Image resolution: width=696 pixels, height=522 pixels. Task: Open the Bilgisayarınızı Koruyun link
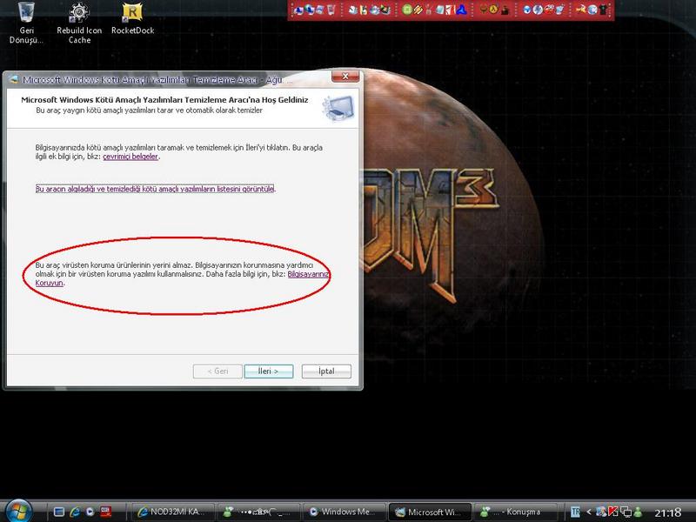click(308, 274)
